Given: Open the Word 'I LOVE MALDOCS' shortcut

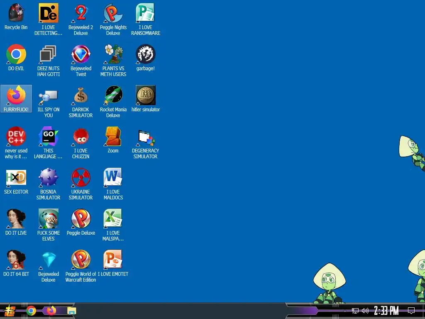Looking at the screenshot, I should point(113,184).
